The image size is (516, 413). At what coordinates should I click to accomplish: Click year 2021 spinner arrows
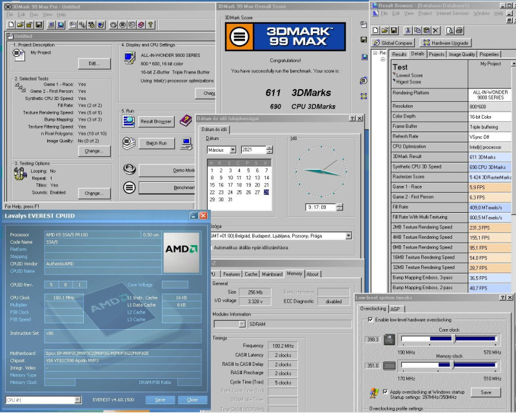tap(270, 150)
